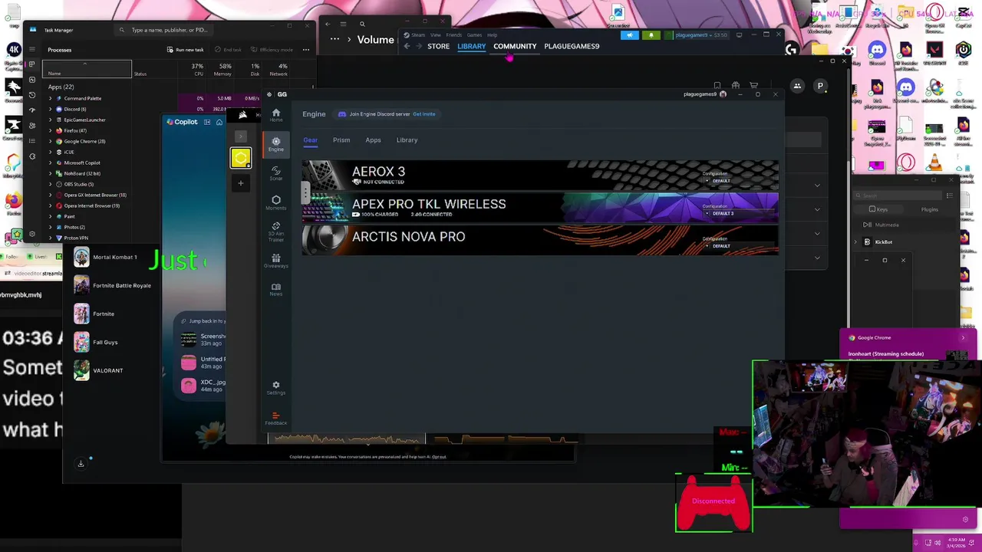Open Moments in the GG sidebar
The width and height of the screenshot is (982, 552).
275,202
